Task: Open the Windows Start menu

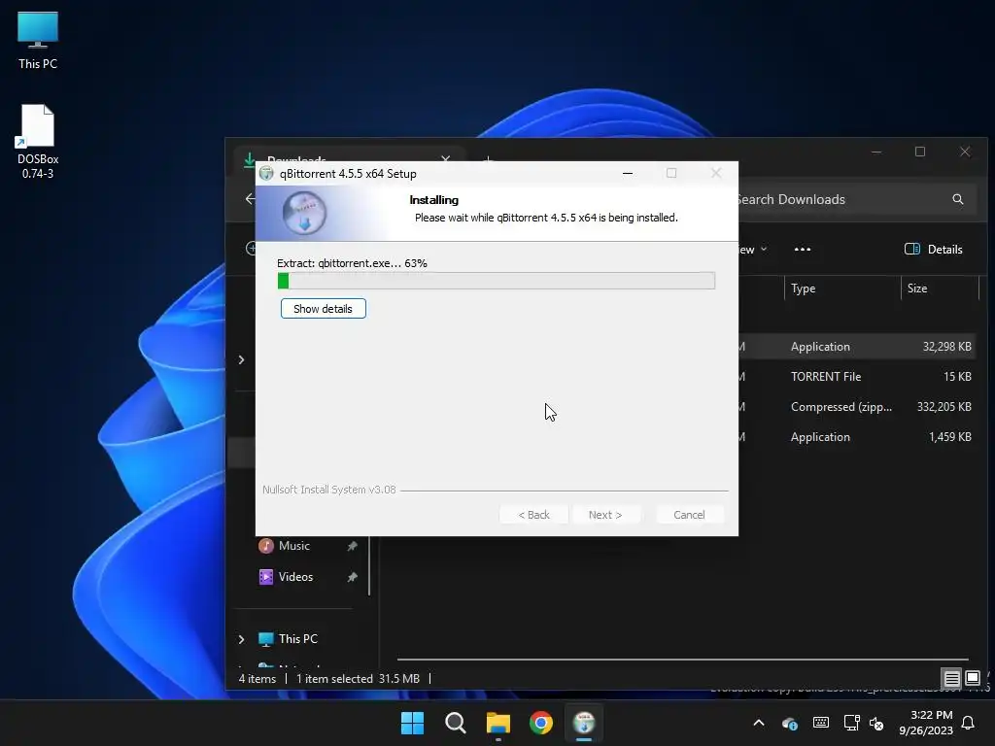Action: click(x=412, y=723)
